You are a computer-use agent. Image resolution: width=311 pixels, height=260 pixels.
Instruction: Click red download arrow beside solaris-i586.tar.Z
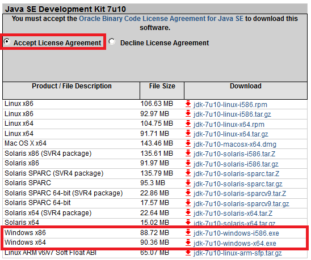tap(188, 154)
